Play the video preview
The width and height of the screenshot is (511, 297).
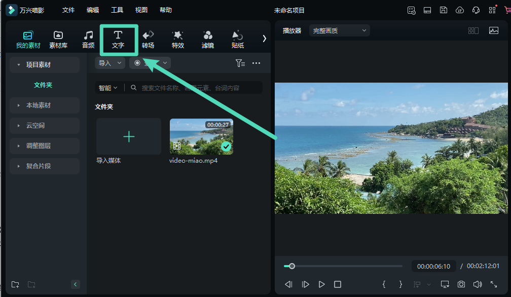[321, 284]
